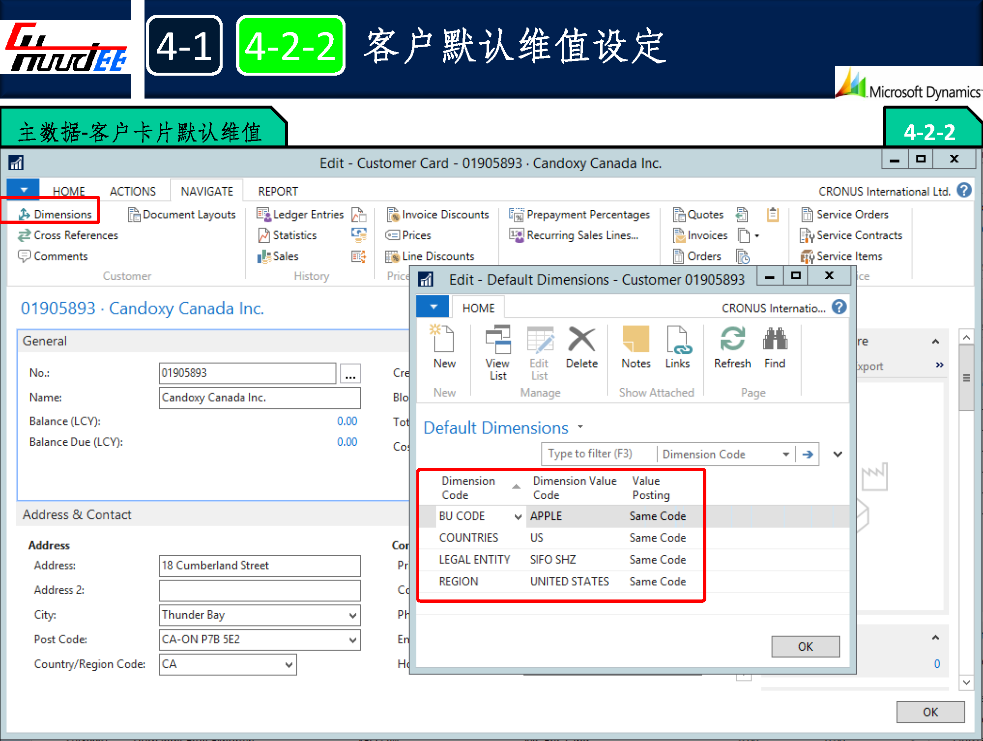Image resolution: width=983 pixels, height=741 pixels.
Task: Click the No. field lookup ellipsis button
Action: point(350,374)
